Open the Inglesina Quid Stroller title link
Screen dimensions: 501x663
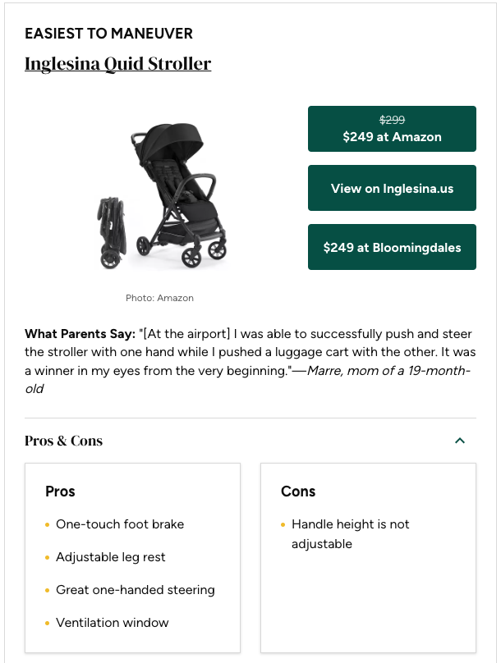coord(117,63)
